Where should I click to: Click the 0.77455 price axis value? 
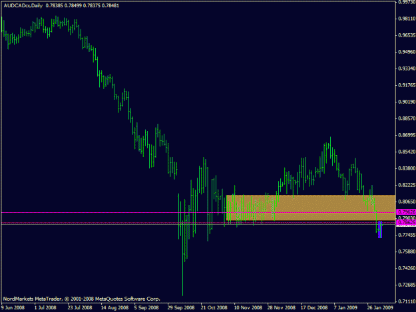coord(407,235)
